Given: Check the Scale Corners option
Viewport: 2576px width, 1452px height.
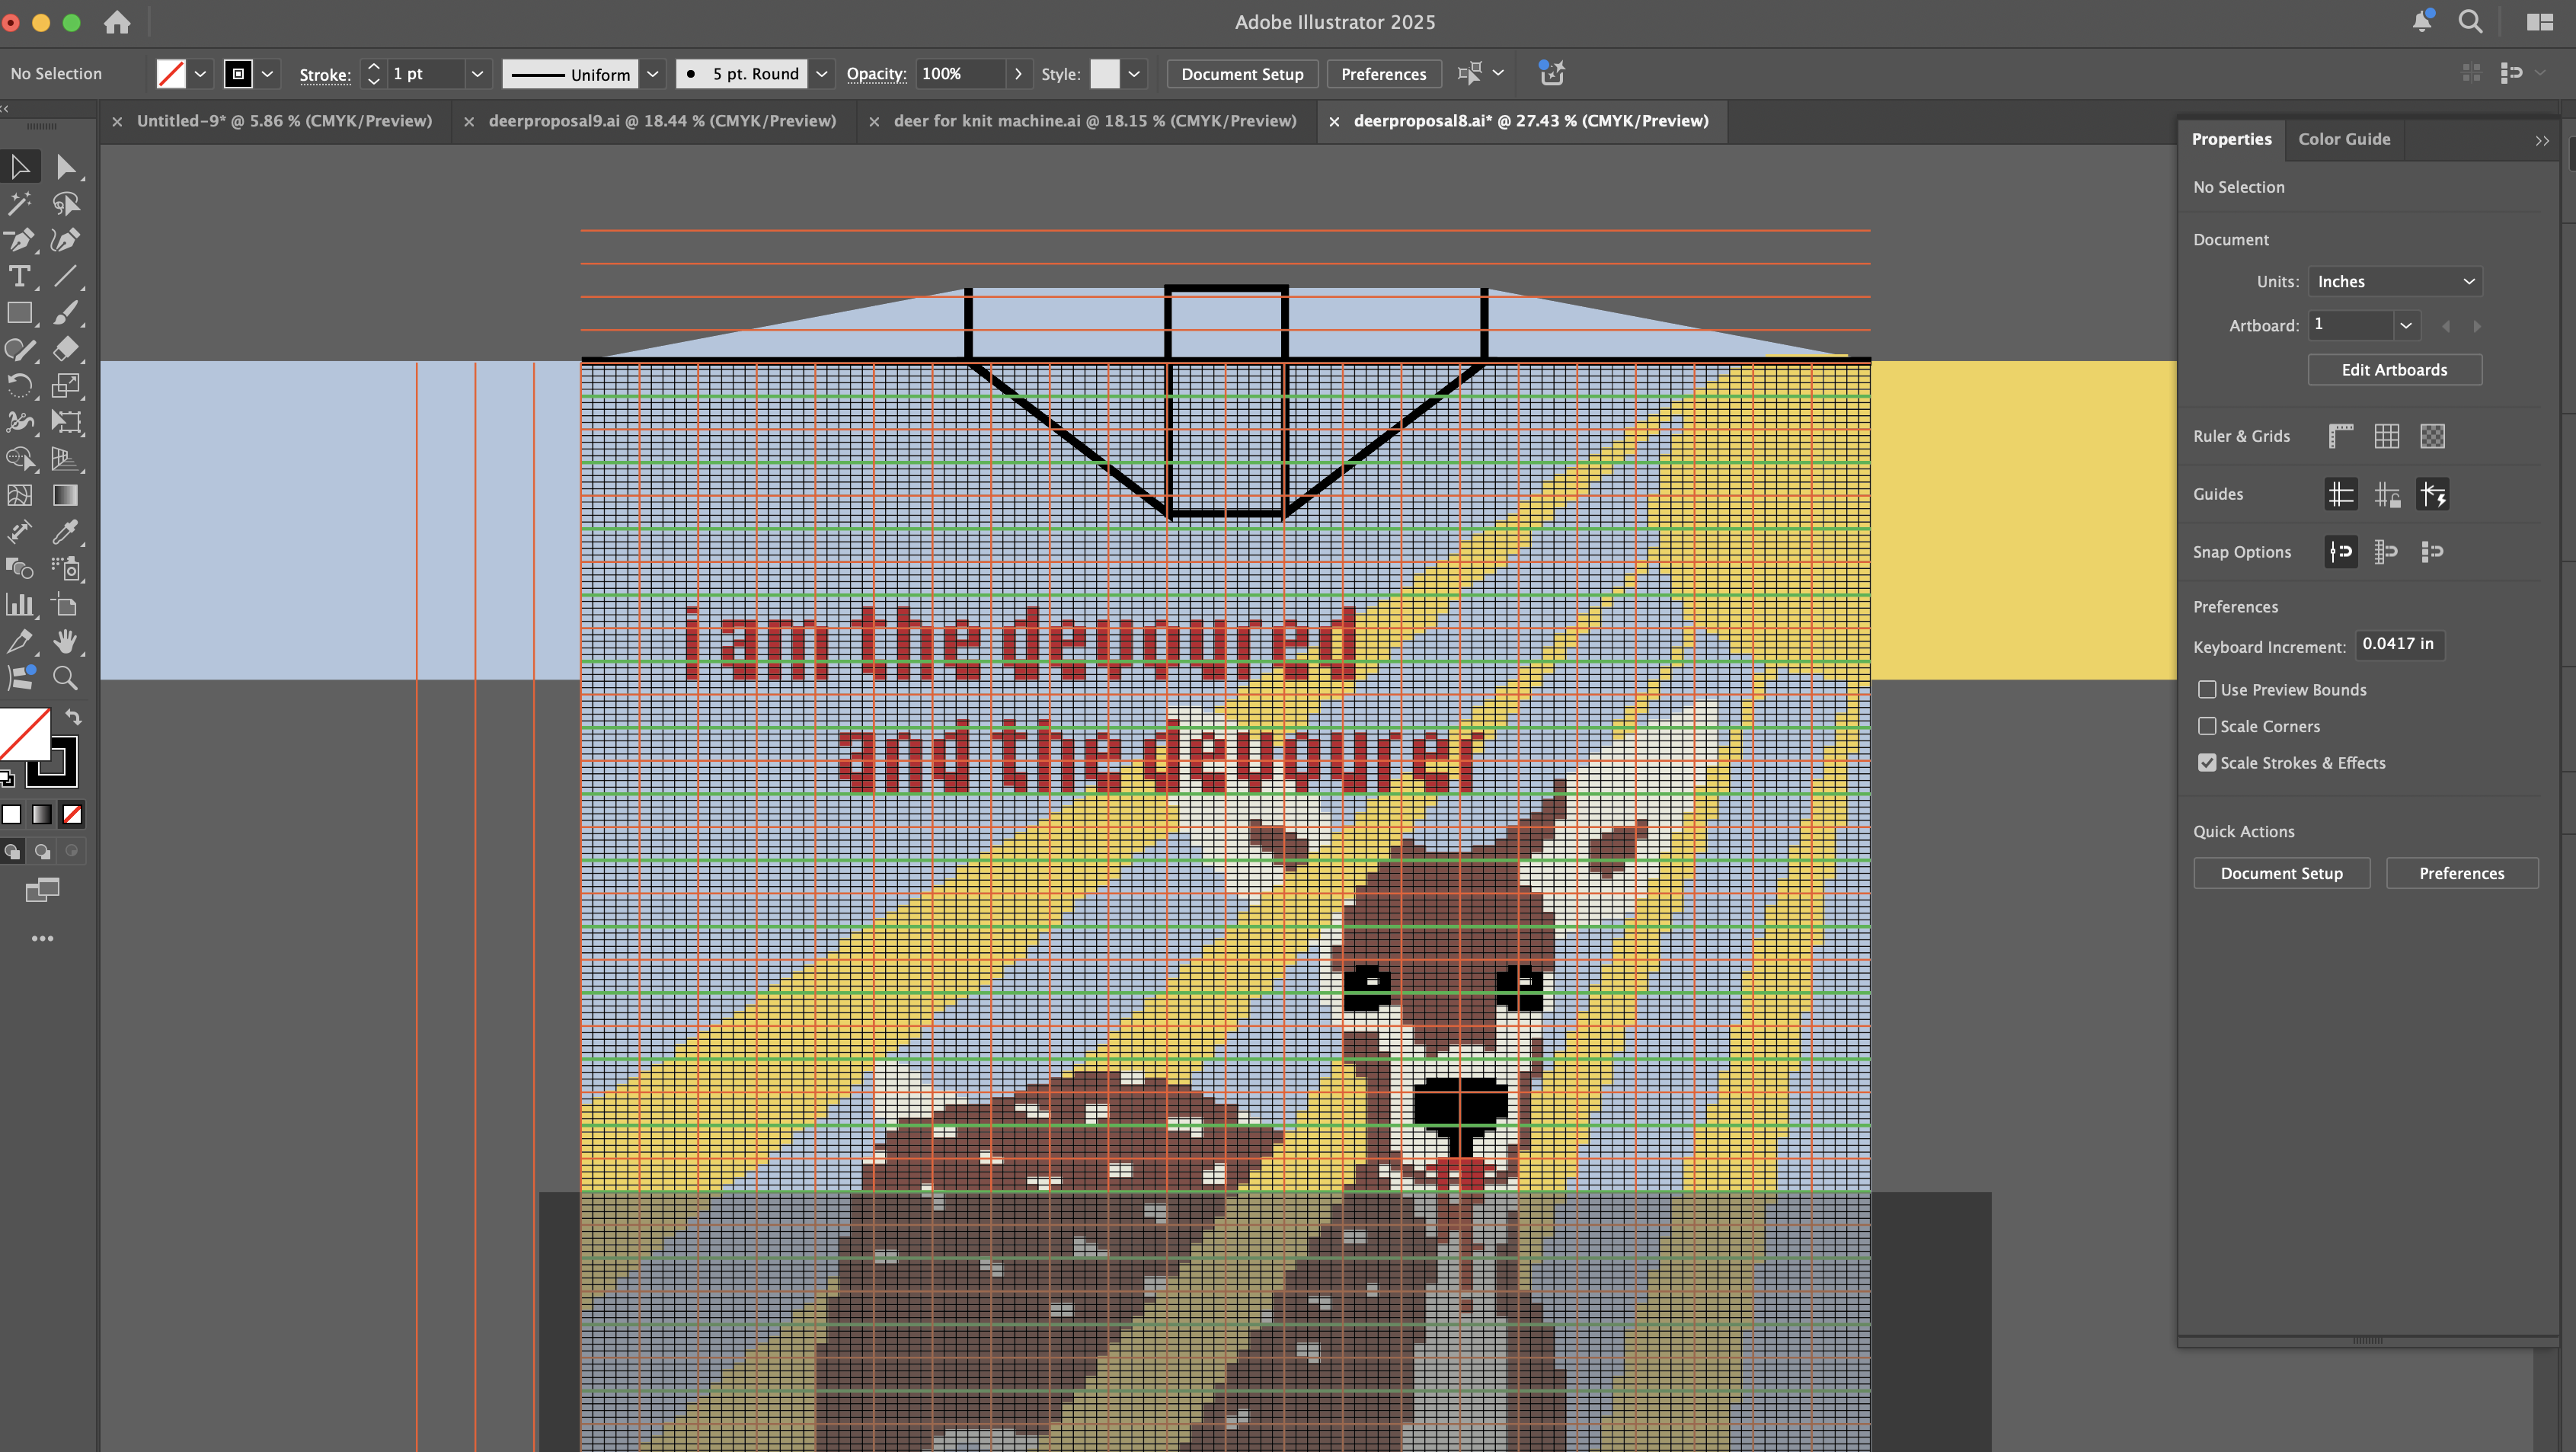Looking at the screenshot, I should pos(2206,726).
